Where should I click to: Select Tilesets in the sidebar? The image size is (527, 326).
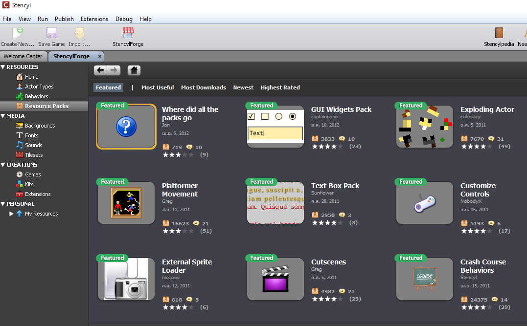34,155
